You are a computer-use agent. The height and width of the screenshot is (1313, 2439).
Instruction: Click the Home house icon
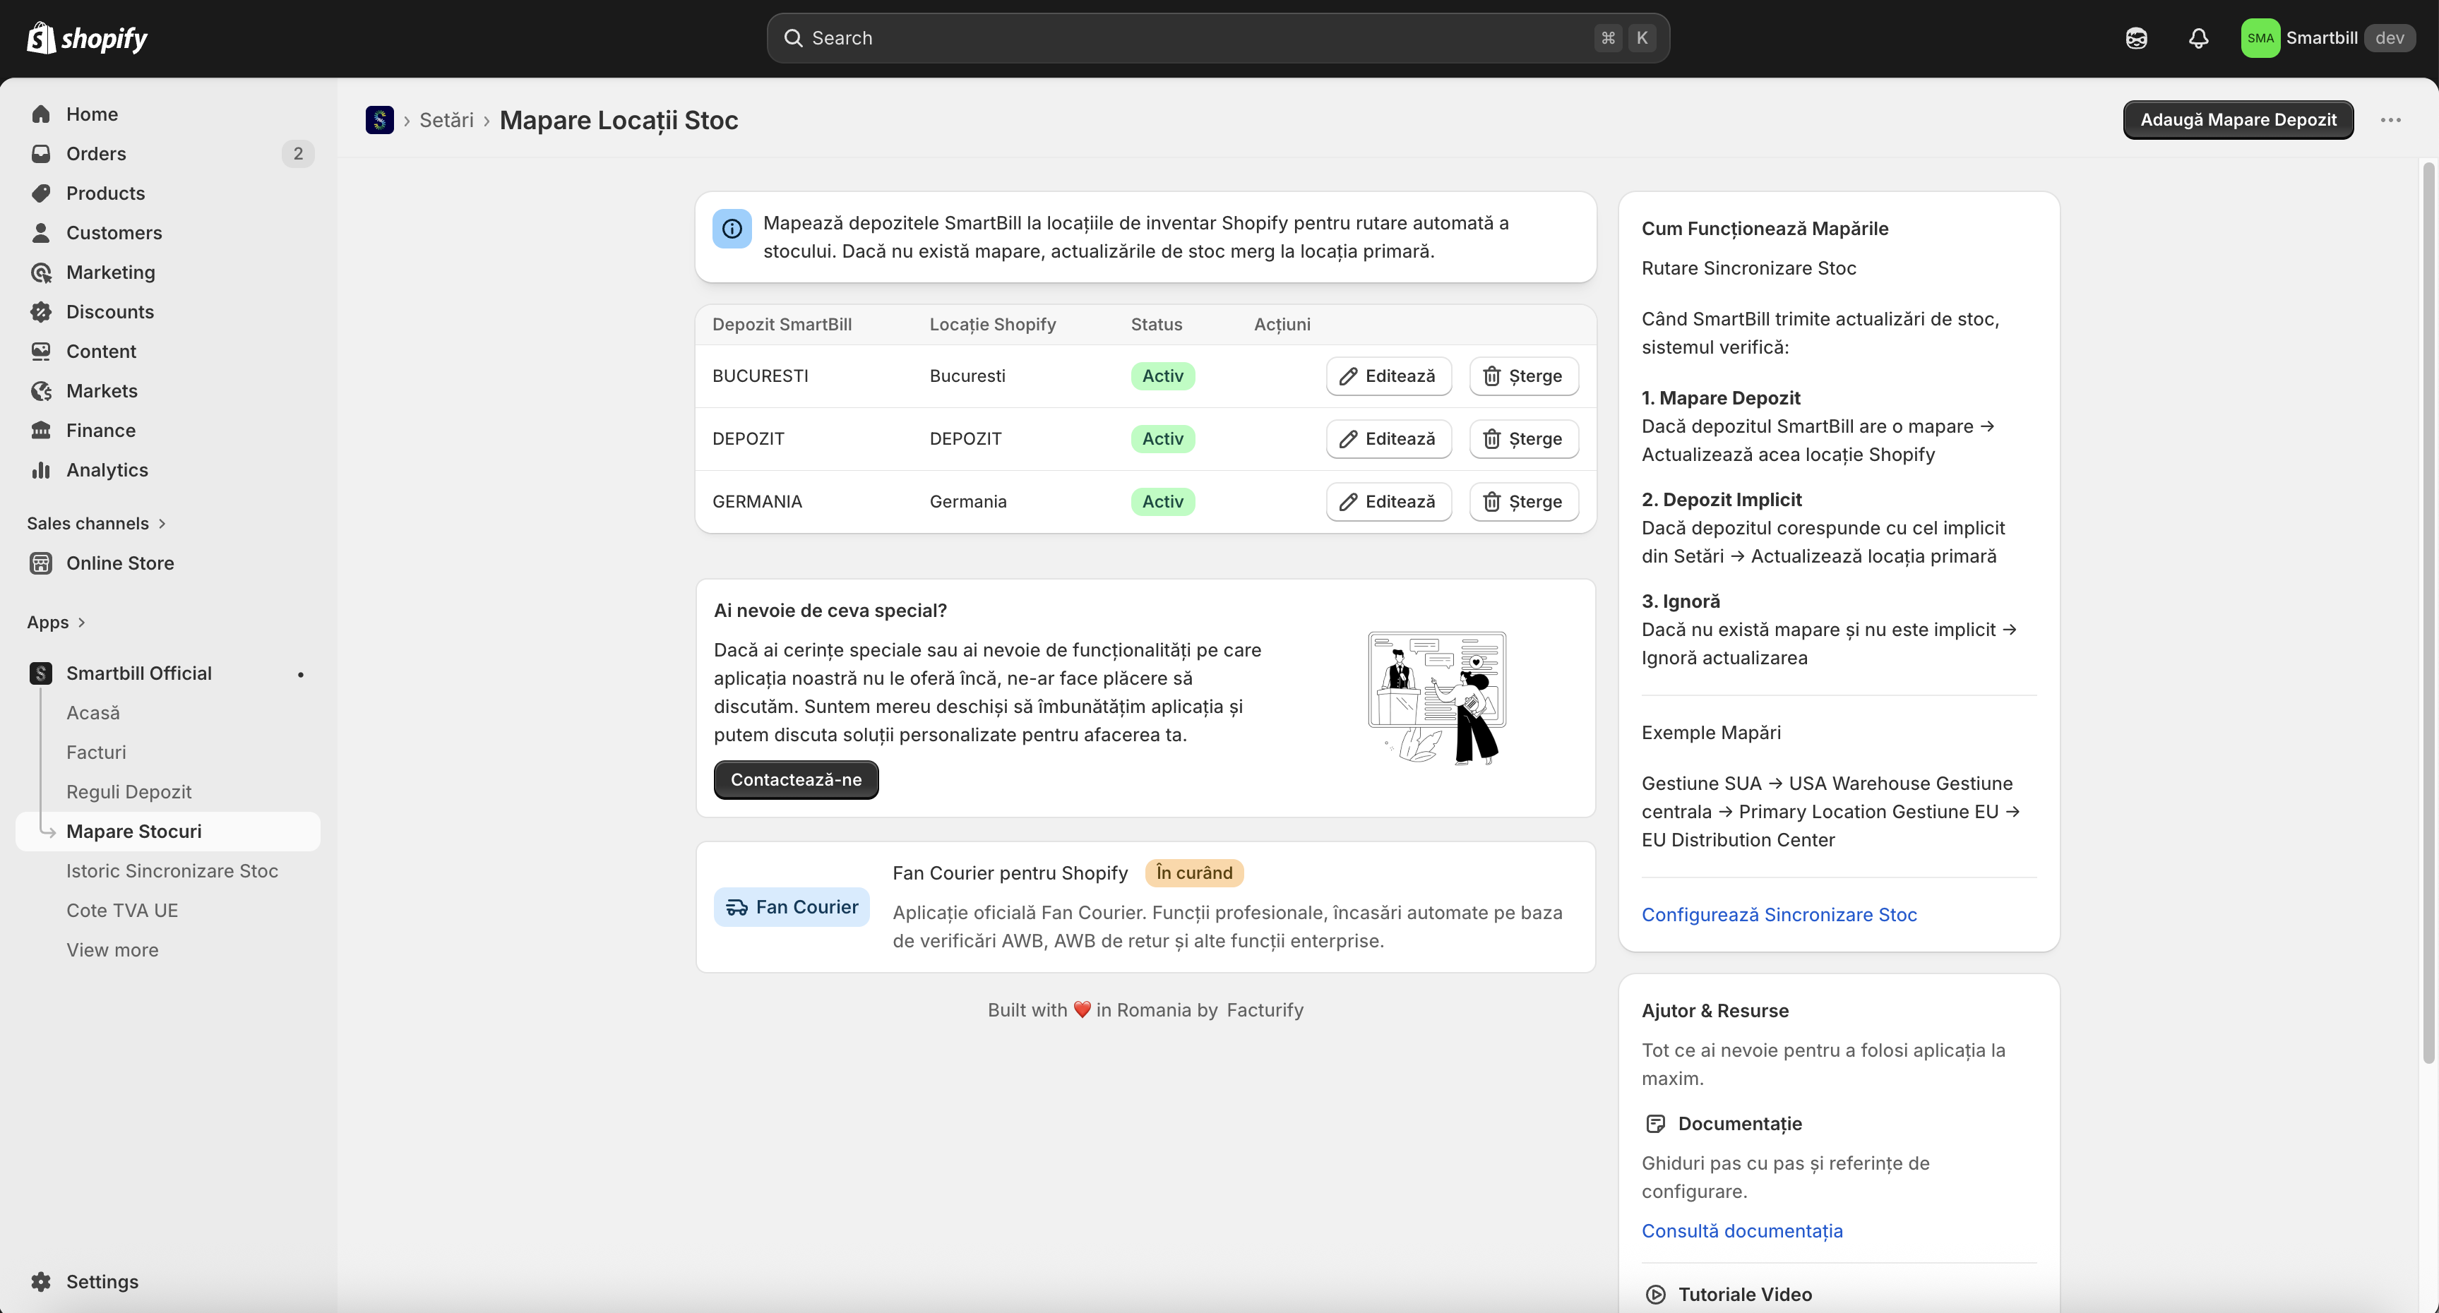pyautogui.click(x=41, y=114)
